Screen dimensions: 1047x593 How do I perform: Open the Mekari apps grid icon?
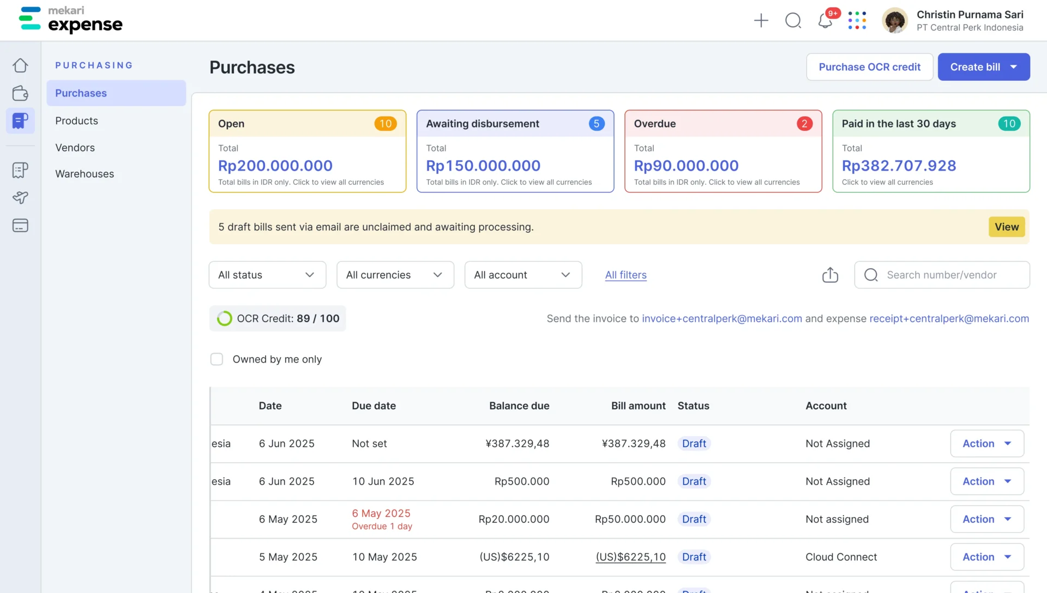tap(857, 20)
